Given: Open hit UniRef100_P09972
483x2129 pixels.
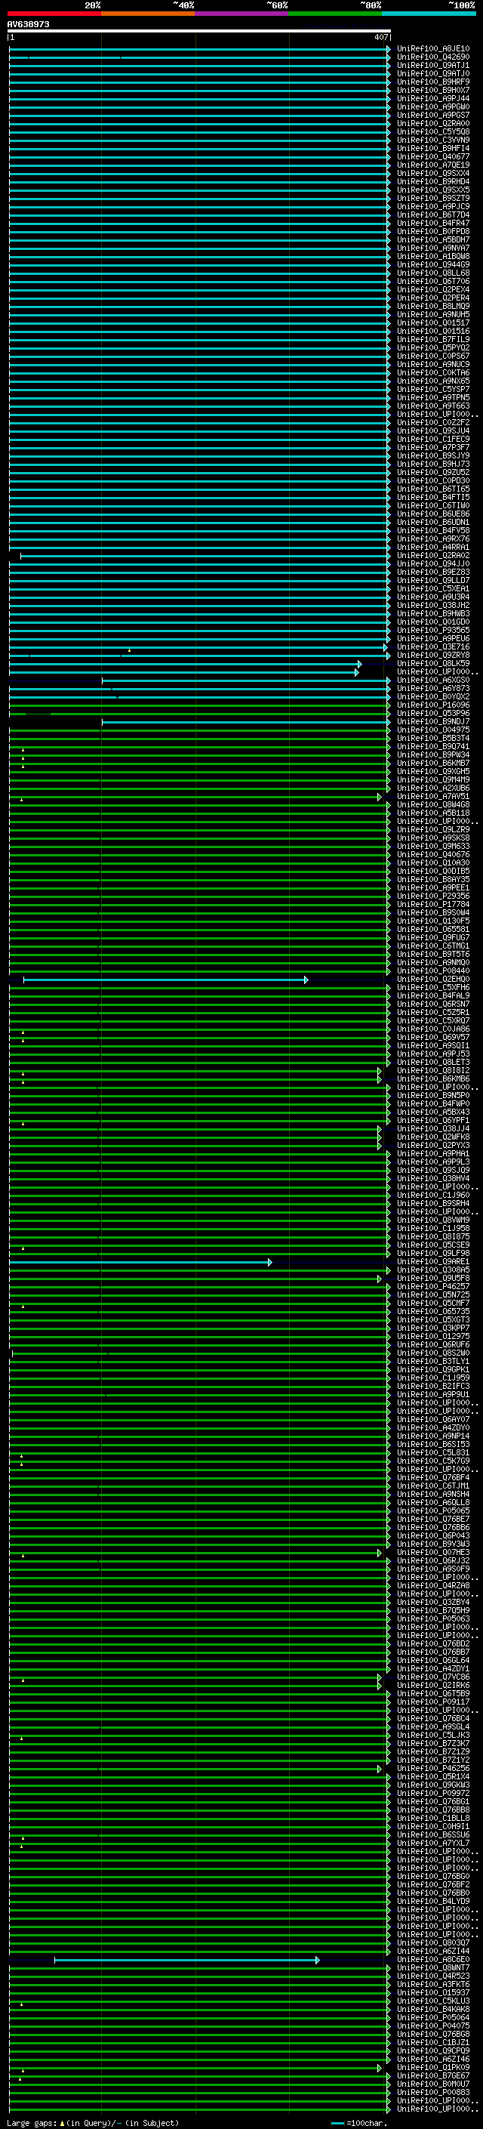Looking at the screenshot, I should (433, 1794).
